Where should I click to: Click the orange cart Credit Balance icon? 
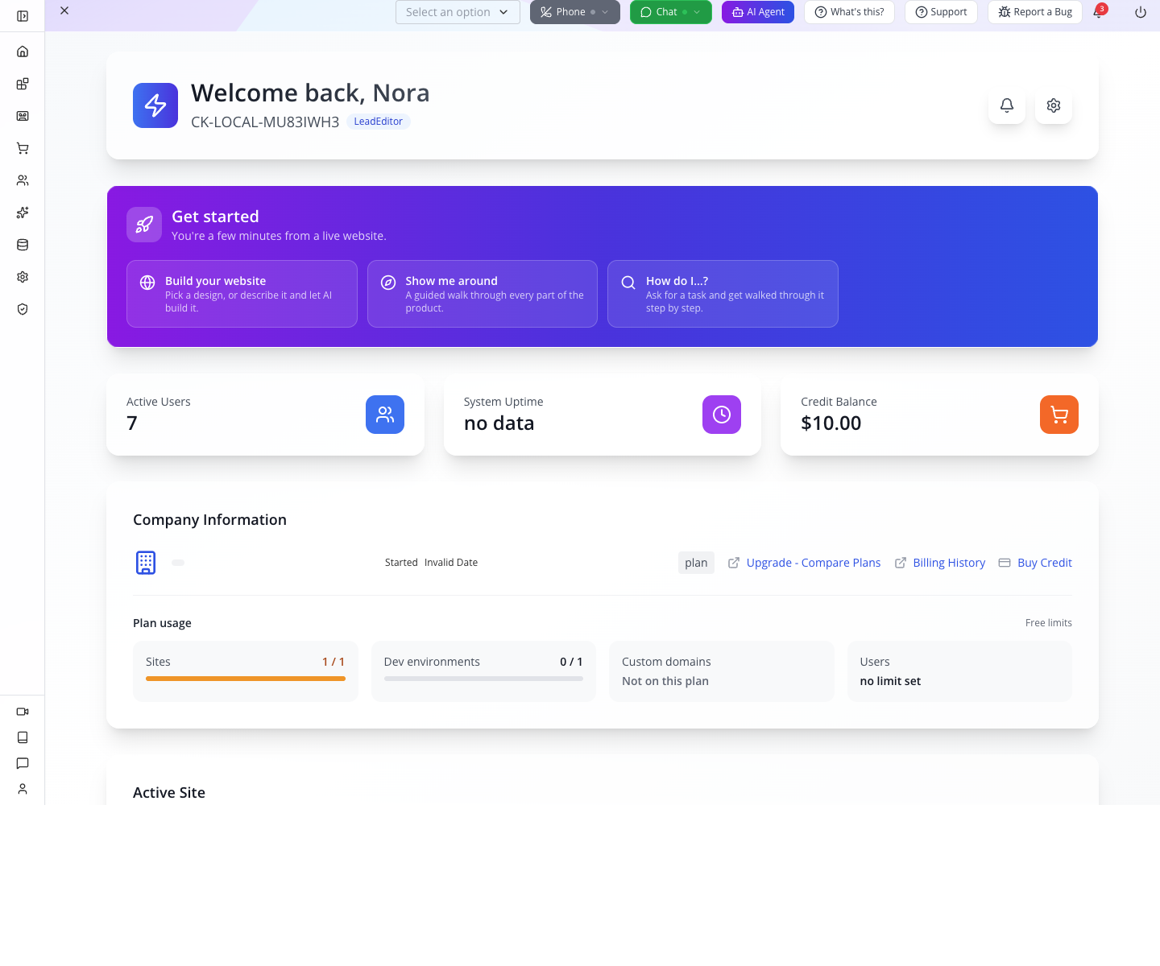click(1059, 415)
